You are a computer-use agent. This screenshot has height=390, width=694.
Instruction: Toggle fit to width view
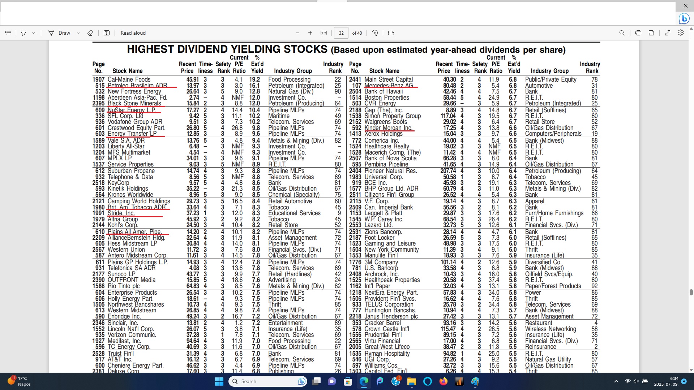(x=324, y=33)
